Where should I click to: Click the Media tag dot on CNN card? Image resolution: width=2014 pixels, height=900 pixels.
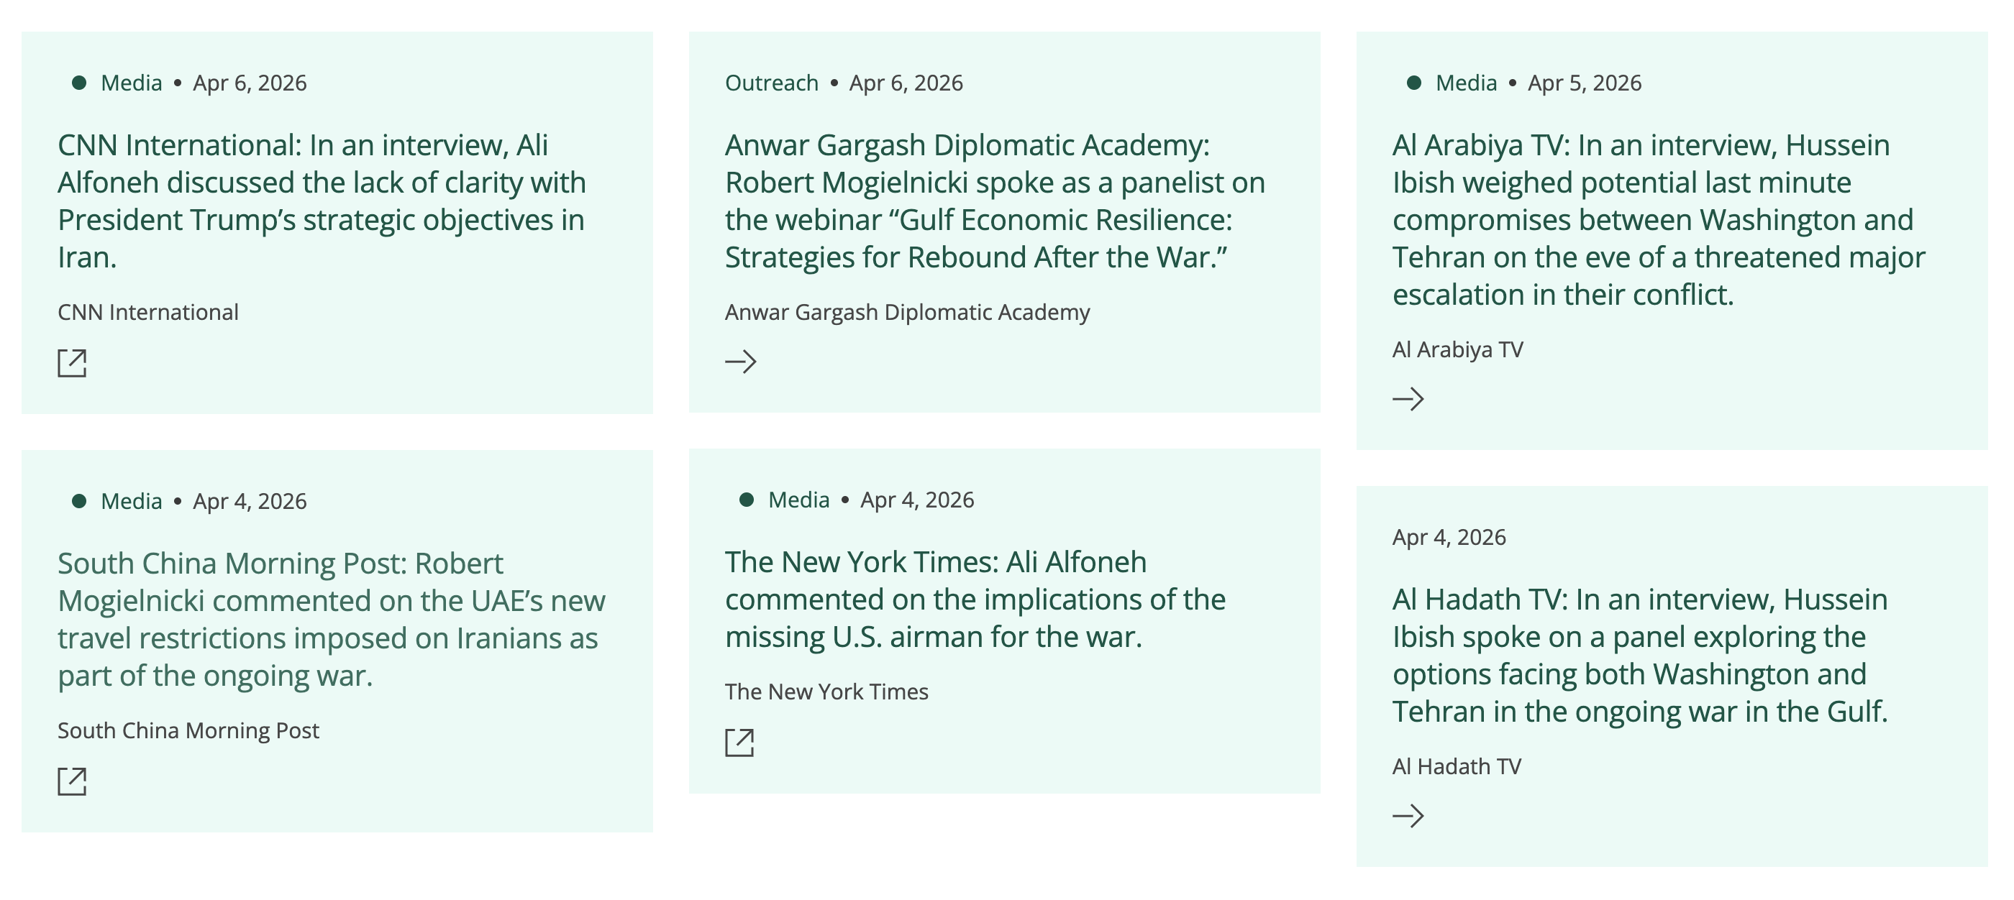click(x=79, y=83)
